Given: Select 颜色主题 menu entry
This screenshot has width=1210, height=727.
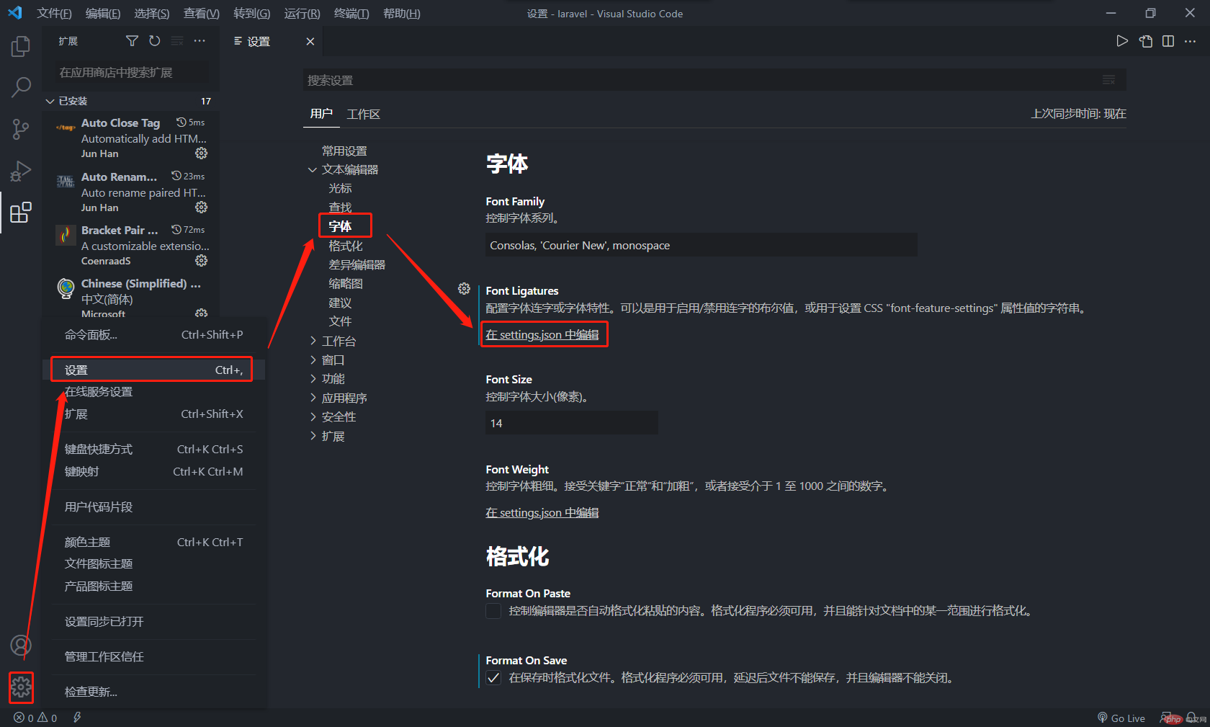Looking at the screenshot, I should pos(153,543).
